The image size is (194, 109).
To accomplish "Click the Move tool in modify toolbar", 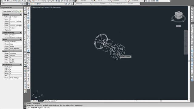I will pyautogui.click(x=28, y=21).
